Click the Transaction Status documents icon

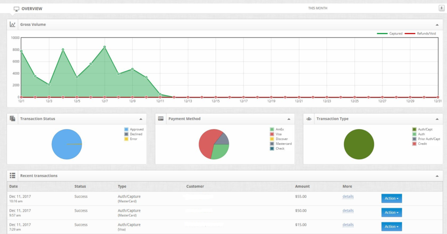click(x=13, y=119)
